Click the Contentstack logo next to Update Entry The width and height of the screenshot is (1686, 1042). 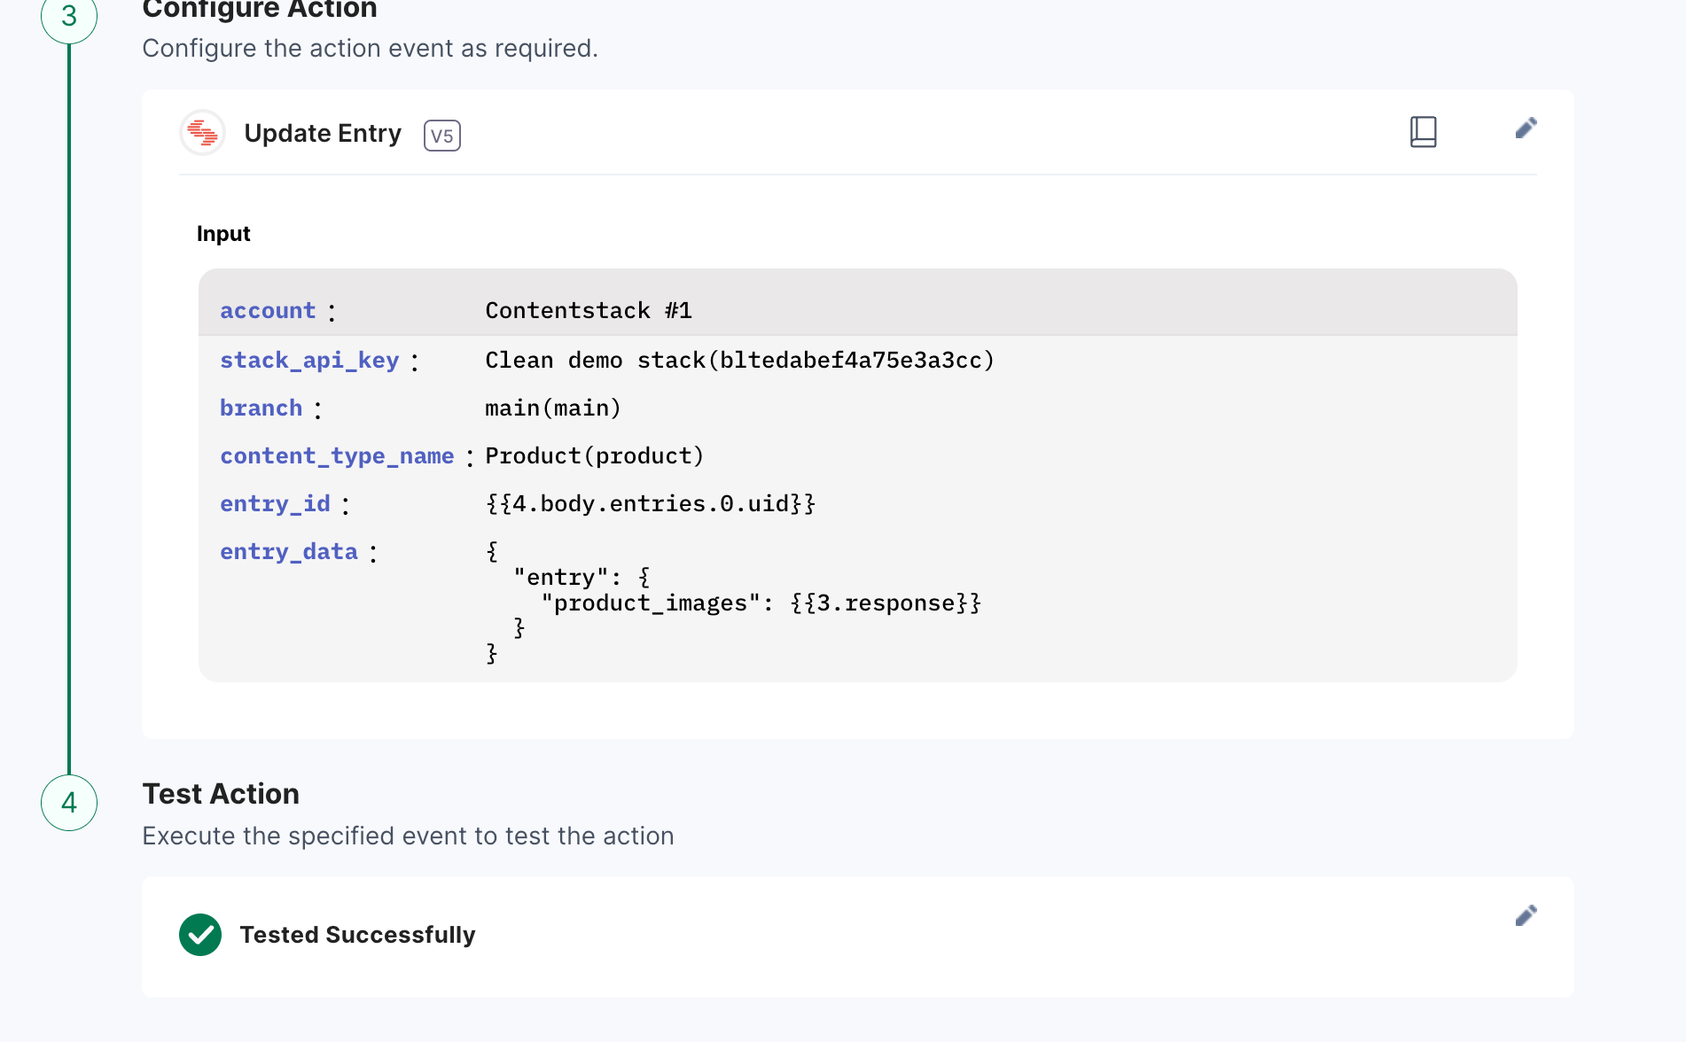pyautogui.click(x=202, y=133)
